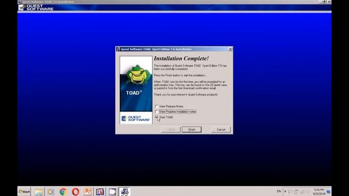The image size is (349, 196).
Task: Open the taskbar clock and date
Action: pos(319,192)
